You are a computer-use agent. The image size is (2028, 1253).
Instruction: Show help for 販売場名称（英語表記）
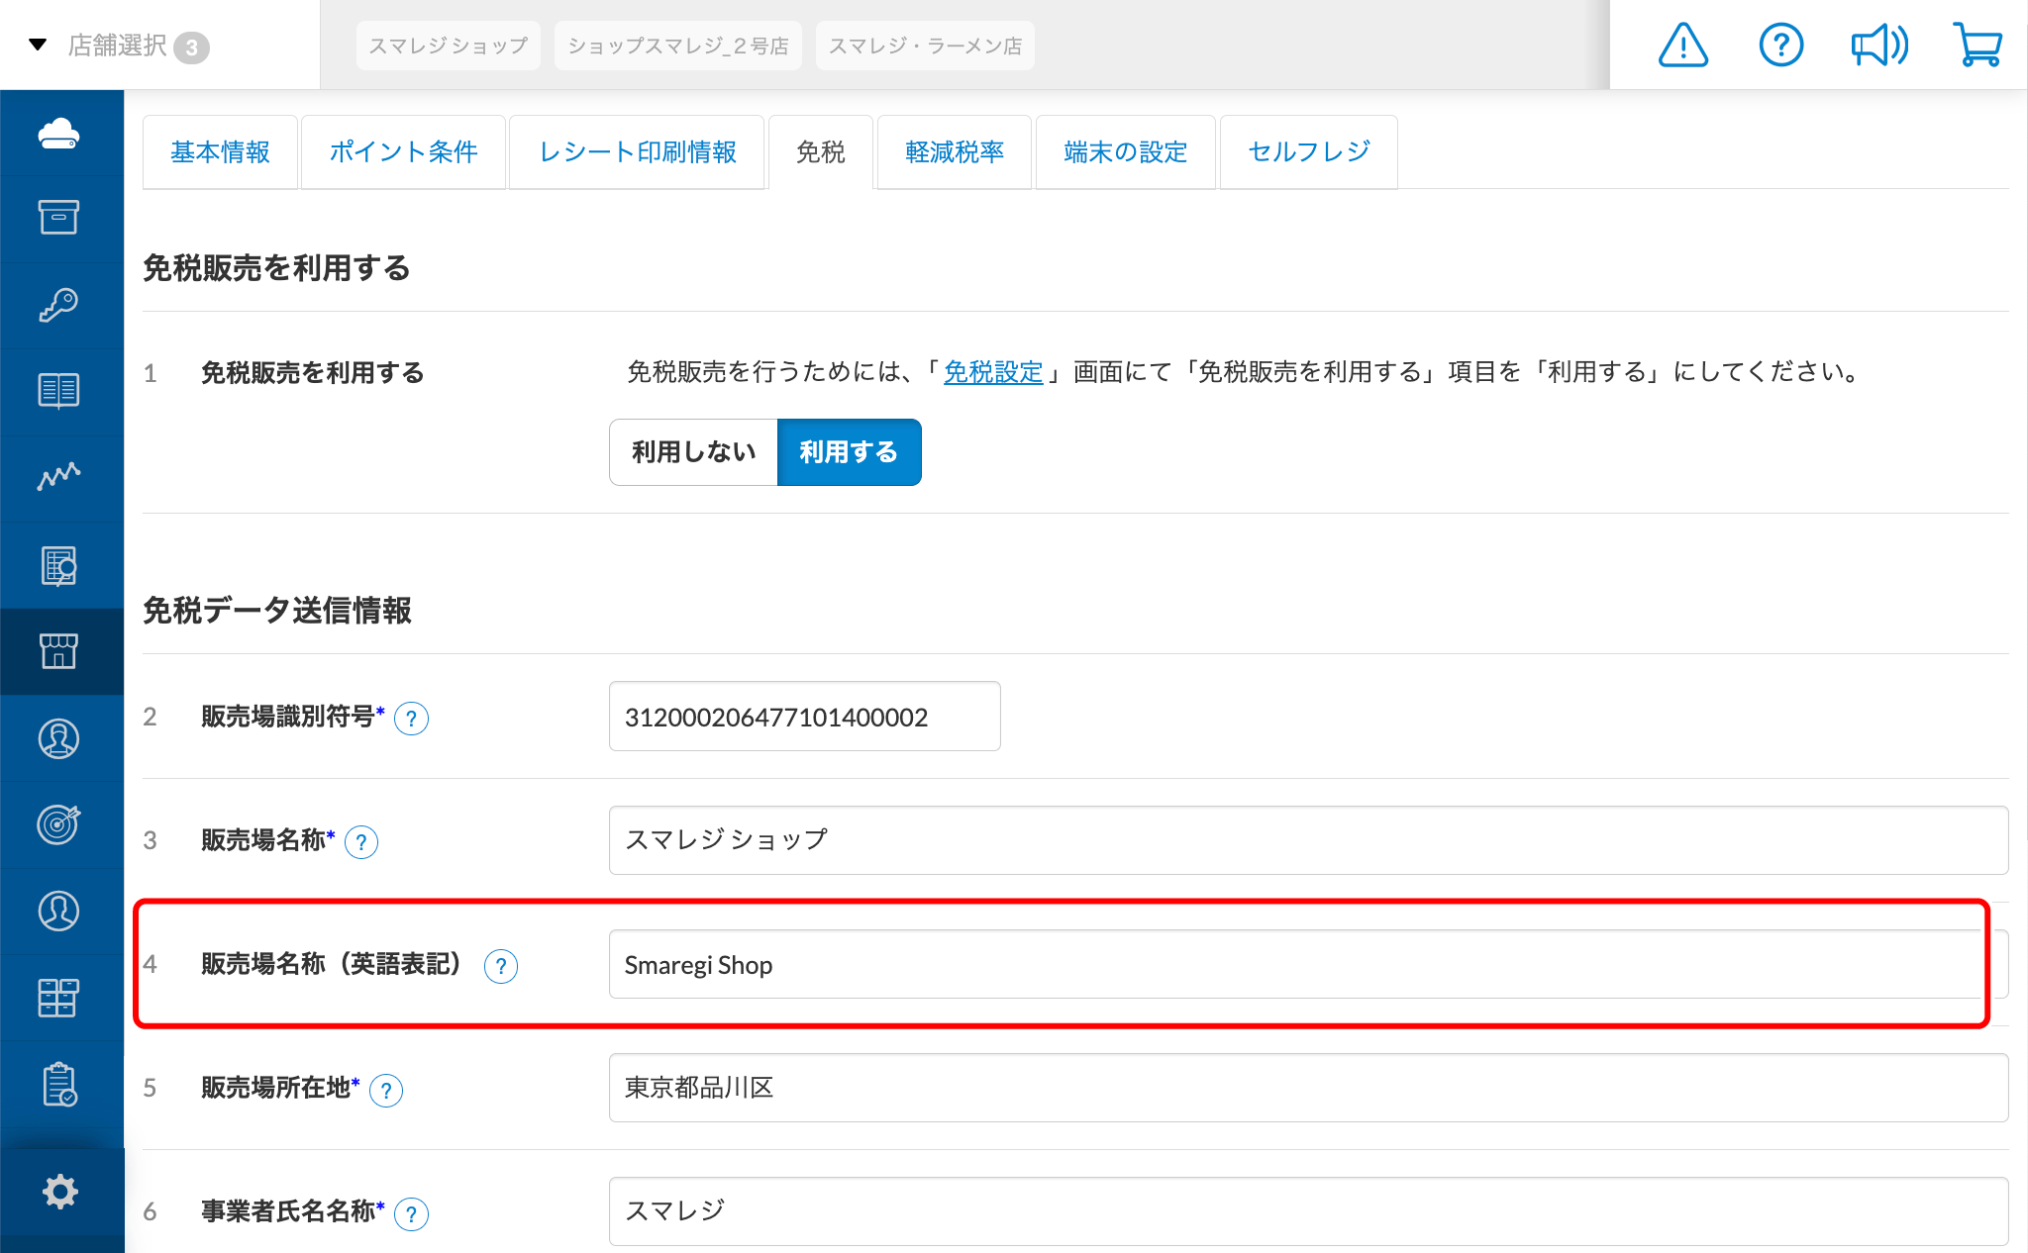pyautogui.click(x=501, y=966)
